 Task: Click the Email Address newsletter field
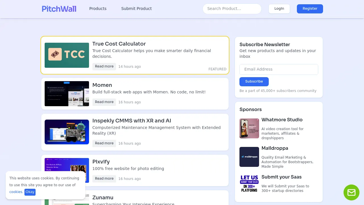(x=279, y=69)
